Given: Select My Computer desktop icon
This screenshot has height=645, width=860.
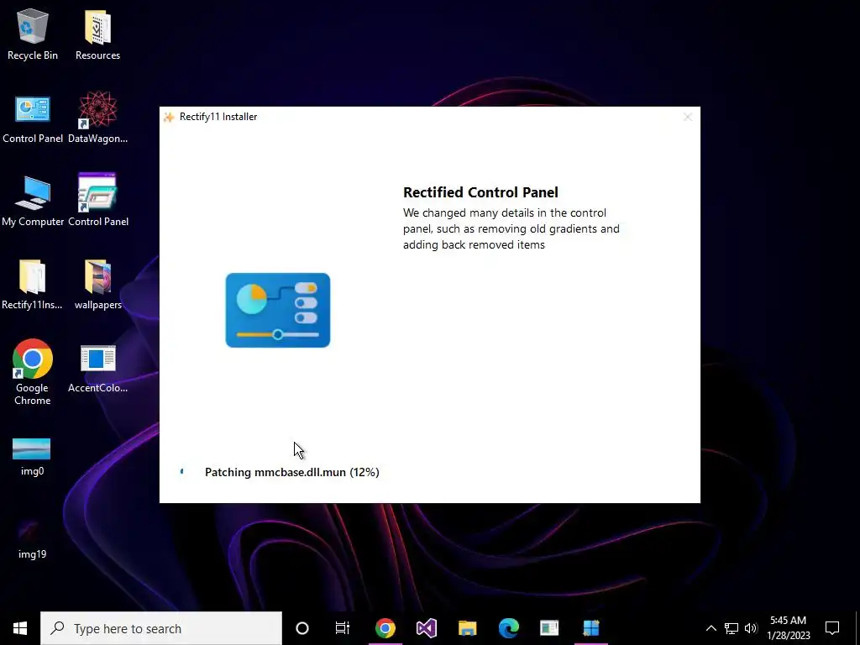Looking at the screenshot, I should [33, 202].
